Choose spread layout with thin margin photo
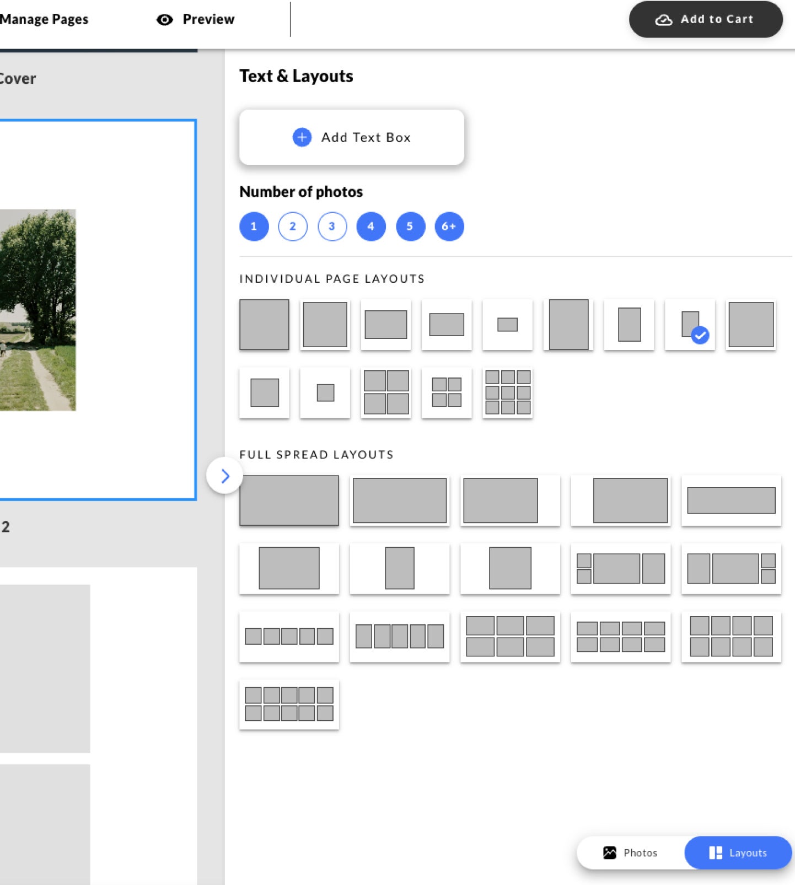This screenshot has height=885, width=795. coord(400,500)
